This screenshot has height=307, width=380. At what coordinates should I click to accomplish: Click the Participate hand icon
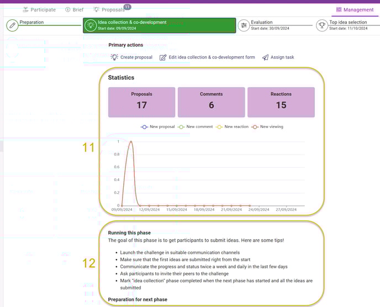[25, 10]
